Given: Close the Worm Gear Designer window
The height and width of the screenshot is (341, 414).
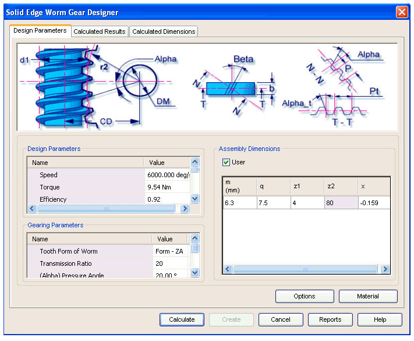Looking at the screenshot, I should point(401,12).
